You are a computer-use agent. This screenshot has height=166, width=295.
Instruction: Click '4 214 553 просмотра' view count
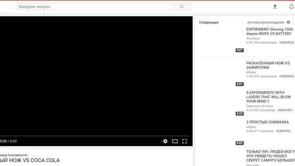pyautogui.click(x=260, y=110)
